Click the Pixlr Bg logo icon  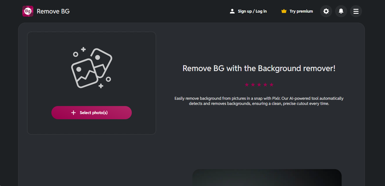28,11
